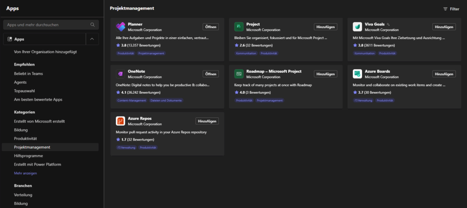Add Azure Boards with Hinzufügen

pos(444,74)
